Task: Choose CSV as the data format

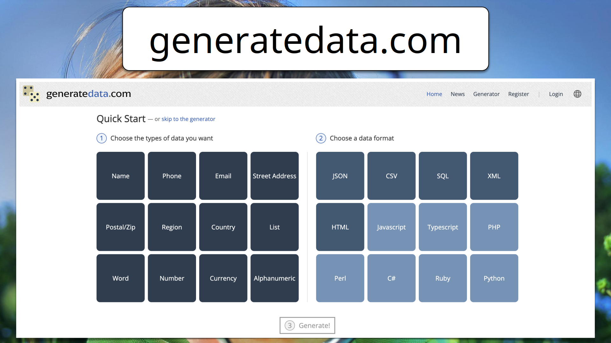Action: click(x=391, y=176)
